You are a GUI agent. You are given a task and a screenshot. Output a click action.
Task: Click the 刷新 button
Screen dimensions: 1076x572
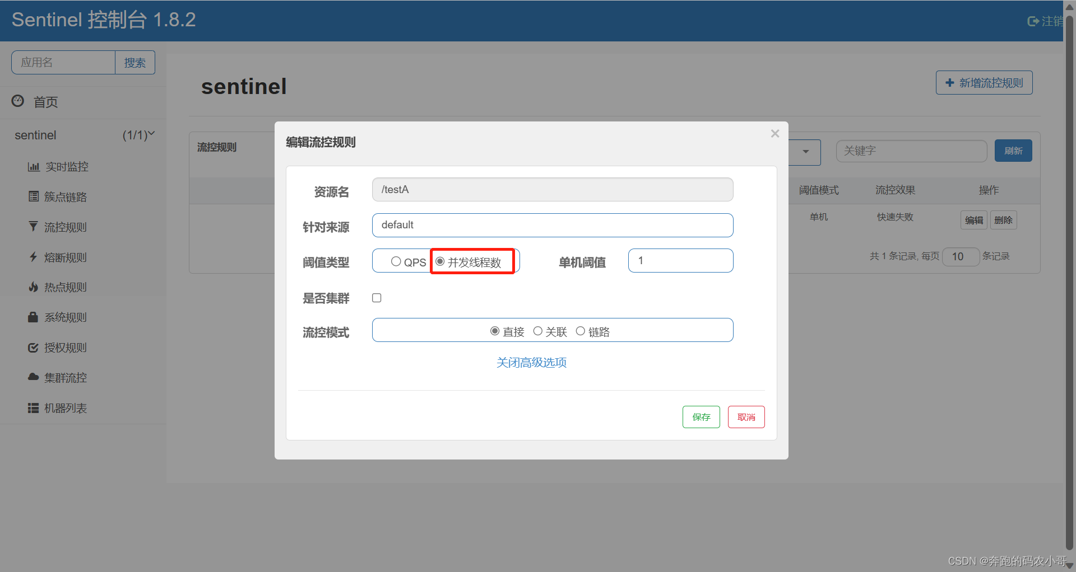(x=1013, y=151)
